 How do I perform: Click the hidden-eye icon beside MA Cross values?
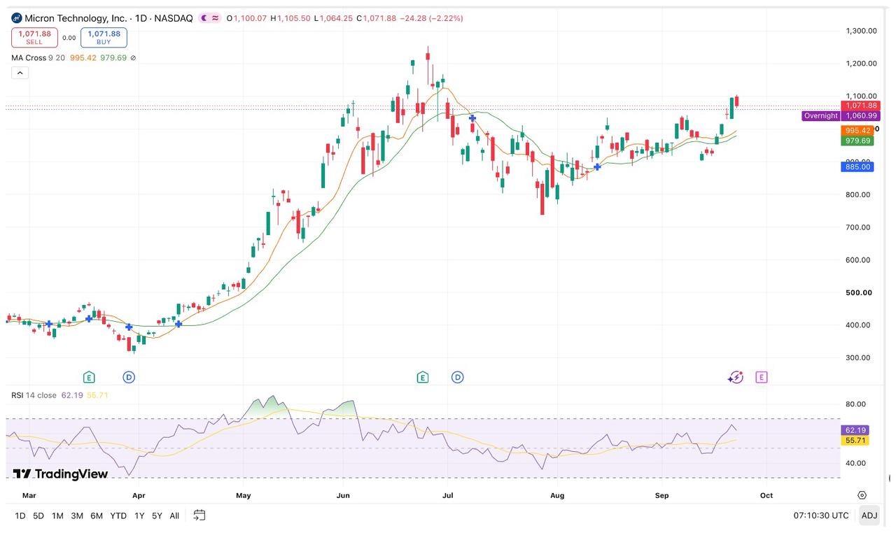(133, 58)
